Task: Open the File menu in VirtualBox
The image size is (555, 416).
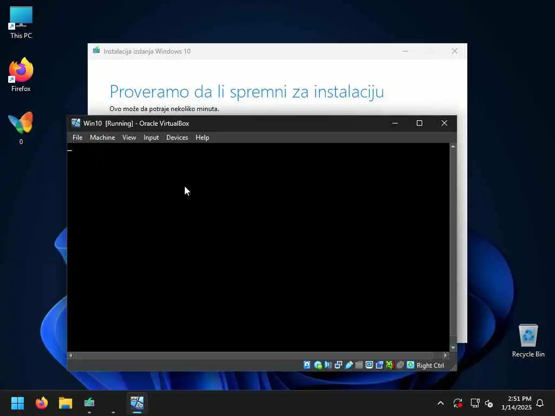Action: (x=77, y=138)
